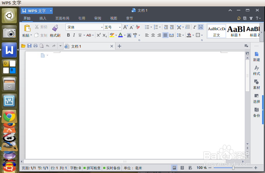
Task: Apply the 标题 1 heading style
Action: (236, 31)
